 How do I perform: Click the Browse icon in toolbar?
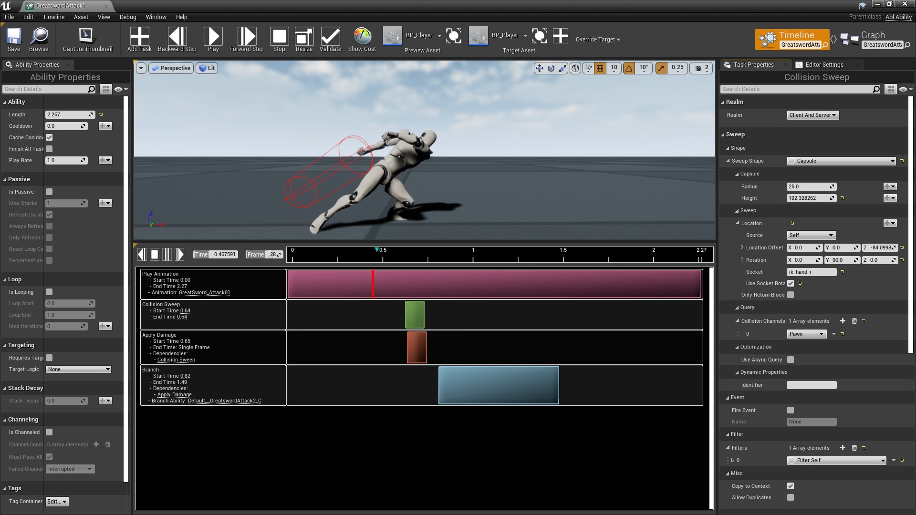pos(38,39)
